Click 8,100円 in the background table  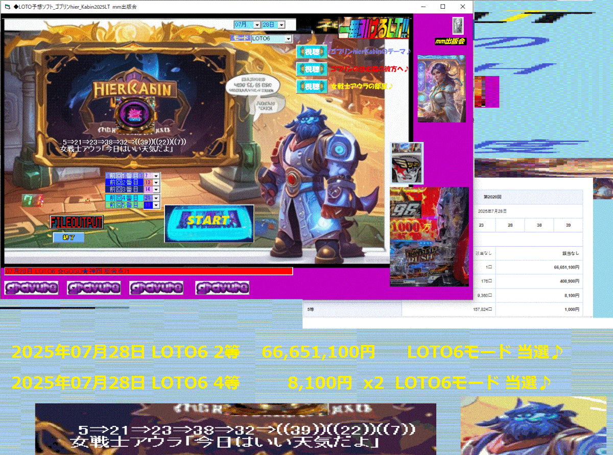point(572,295)
